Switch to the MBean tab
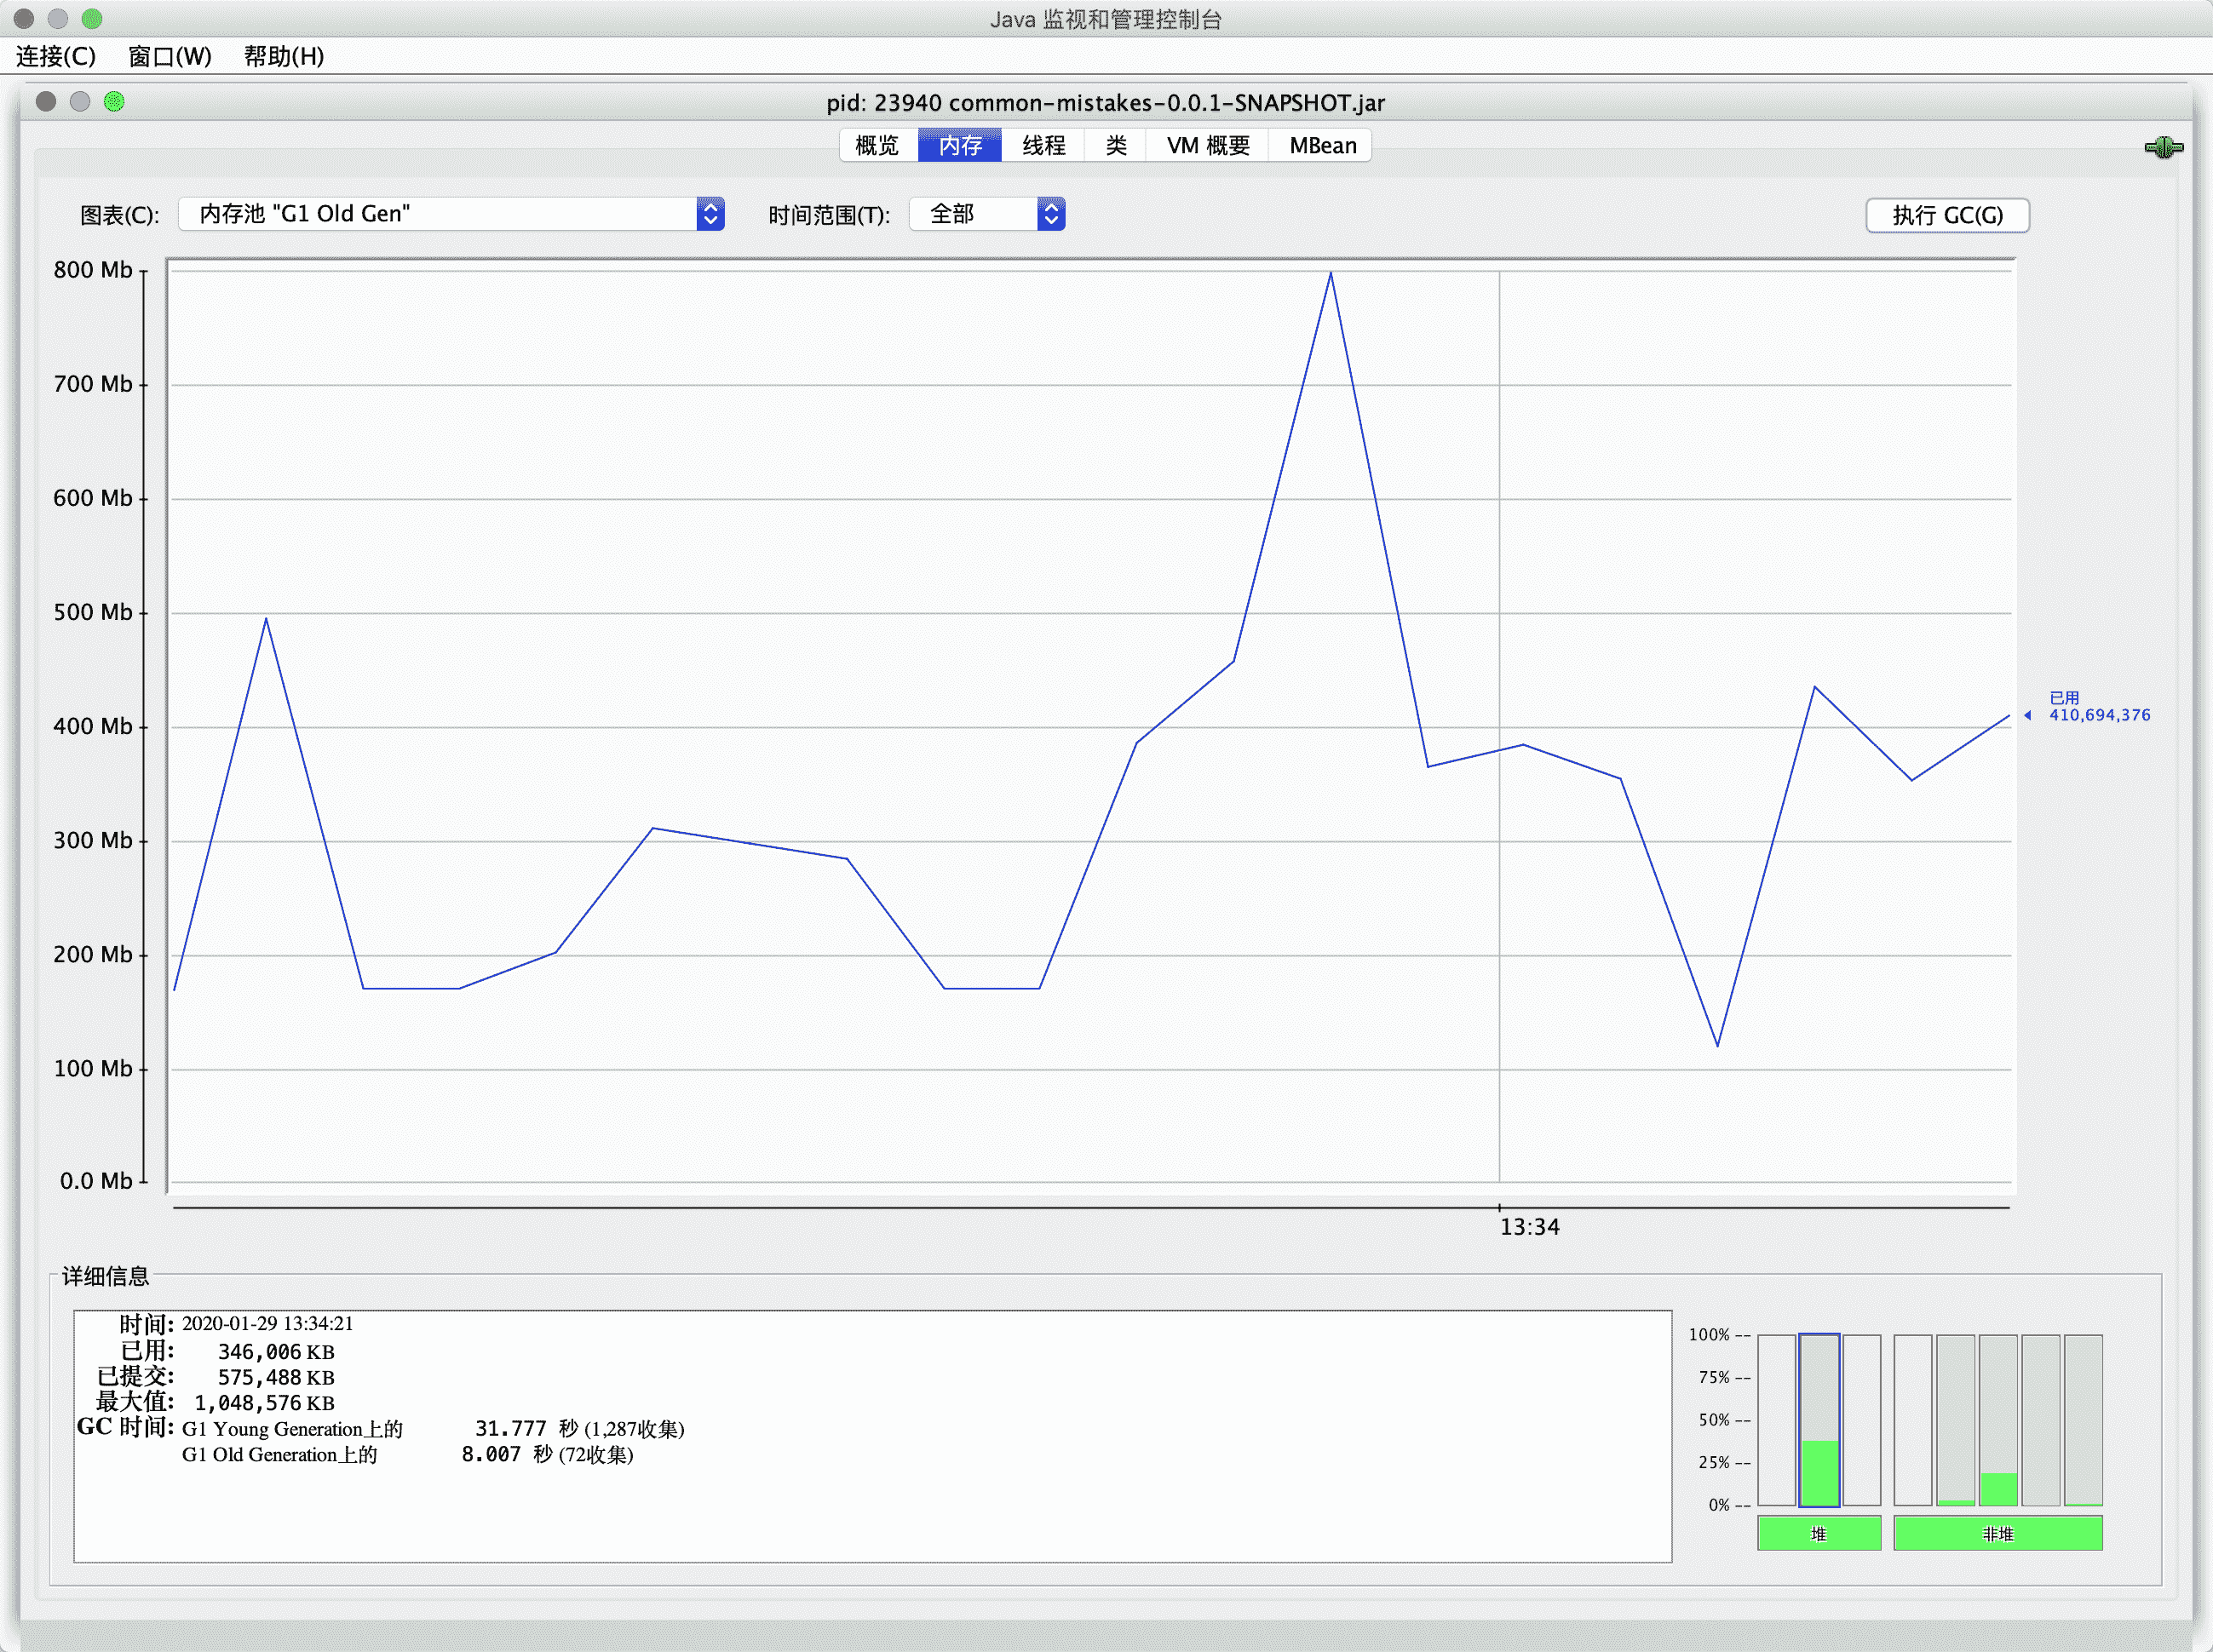This screenshot has width=2213, height=1652. coord(1322,146)
